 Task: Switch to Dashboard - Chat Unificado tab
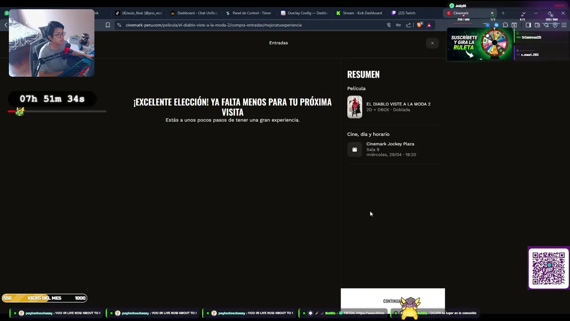[x=194, y=13]
